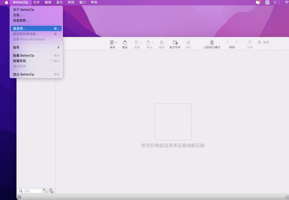Image resolution: width=289 pixels, height=200 pixels.
Task: Collapse the left sidebar via bottom-left arrow
Action: tap(19, 197)
